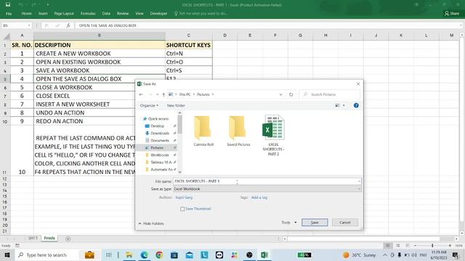The width and height of the screenshot is (465, 261).
Task: Open Microsoft Edge from the taskbar
Action: click(x=144, y=254)
